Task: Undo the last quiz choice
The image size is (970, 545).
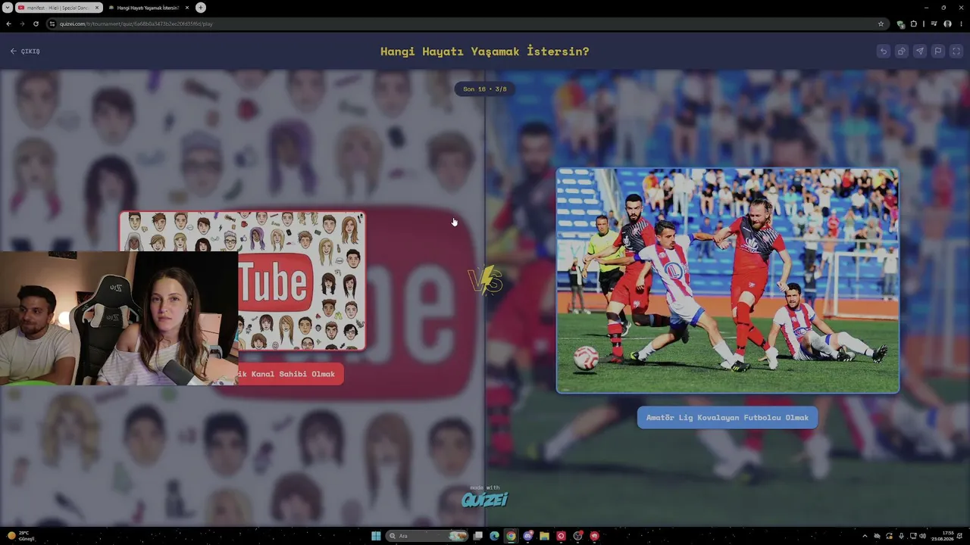Action: click(884, 51)
